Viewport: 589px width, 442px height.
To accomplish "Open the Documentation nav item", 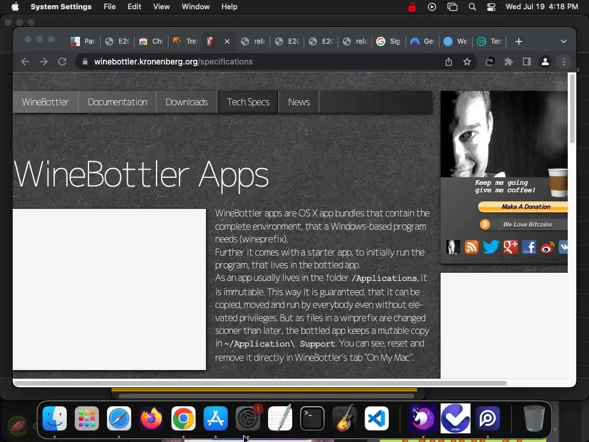I will (x=117, y=102).
